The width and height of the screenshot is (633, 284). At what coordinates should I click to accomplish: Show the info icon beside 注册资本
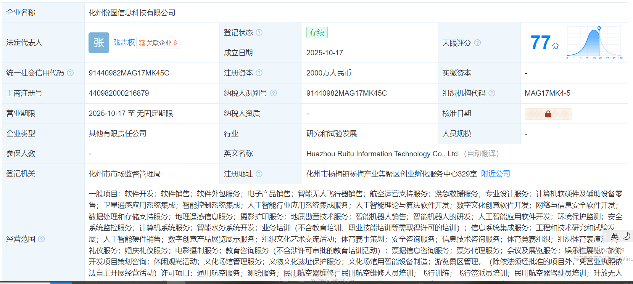tap(259, 73)
